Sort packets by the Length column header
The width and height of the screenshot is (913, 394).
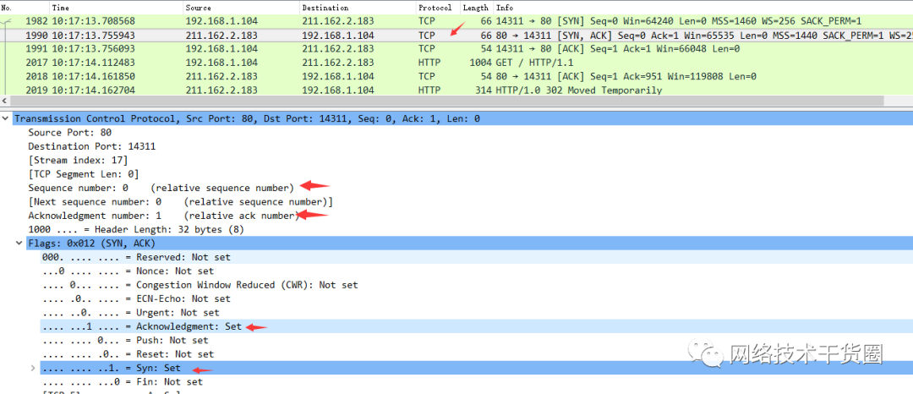pos(477,8)
